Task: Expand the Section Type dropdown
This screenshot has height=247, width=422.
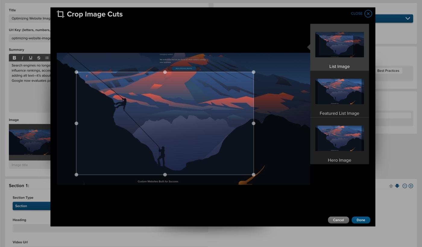Action: pyautogui.click(x=31, y=206)
